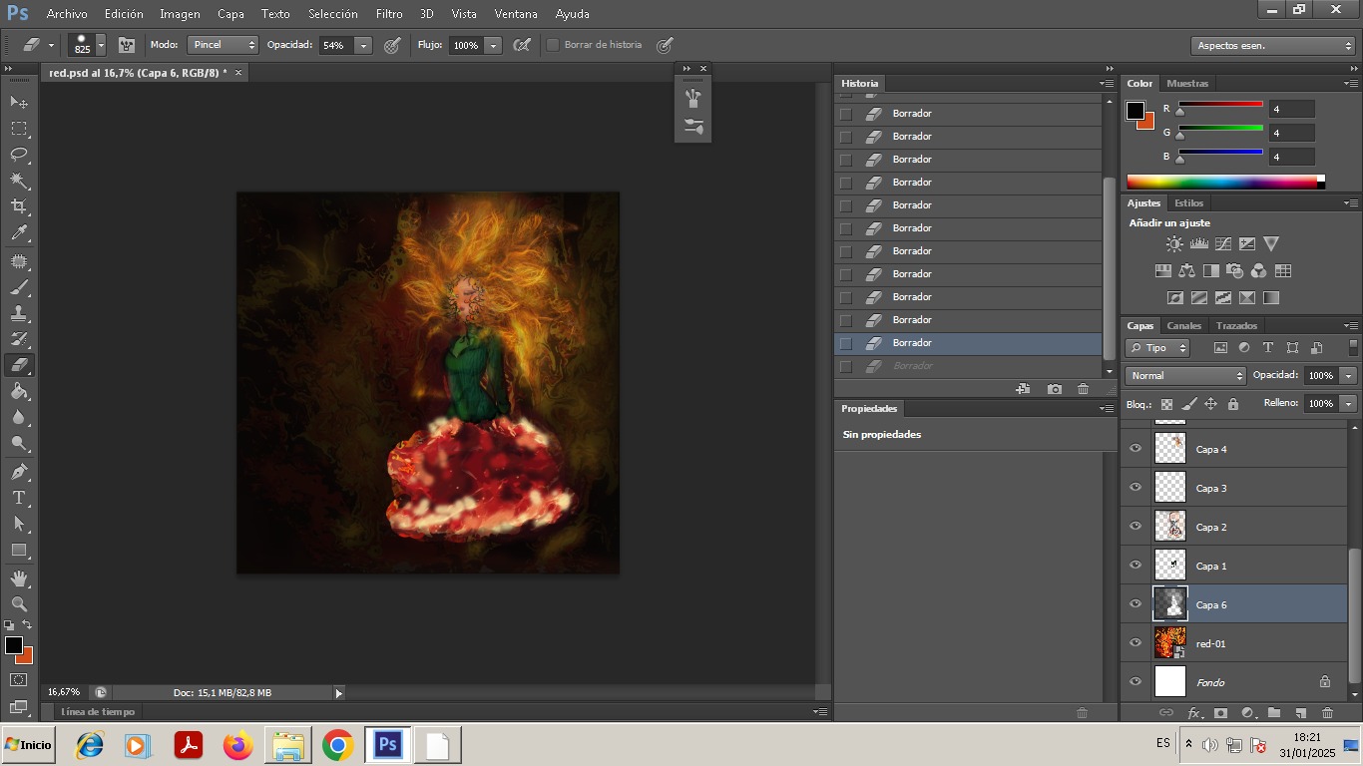Select the Clone Stamp tool
Viewport: 1363px width, 766px height.
point(19,313)
